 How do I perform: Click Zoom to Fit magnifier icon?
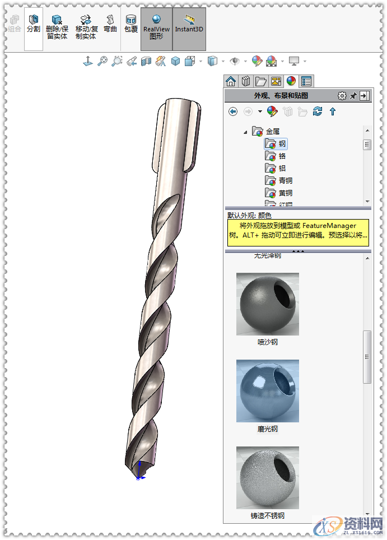click(x=102, y=61)
